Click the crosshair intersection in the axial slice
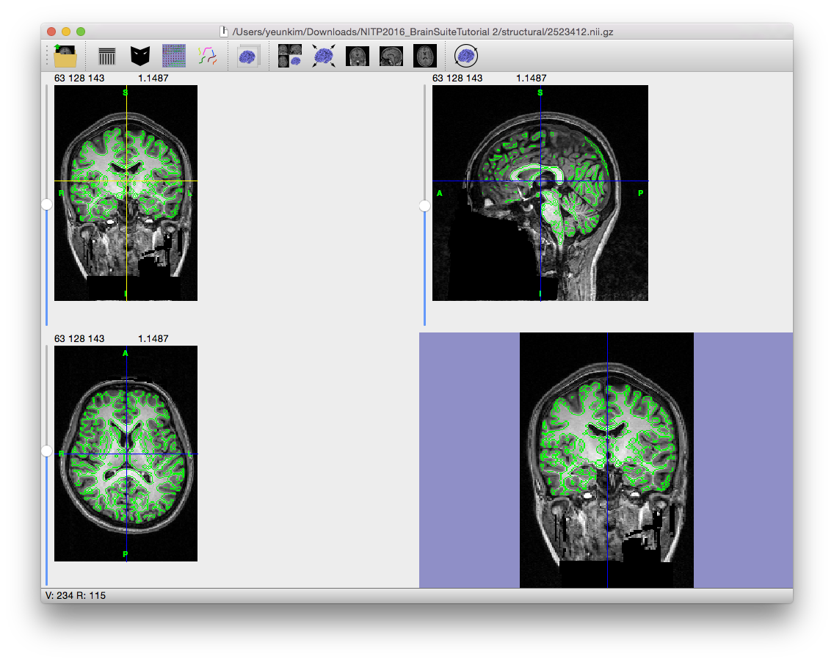834x662 pixels. [x=126, y=454]
